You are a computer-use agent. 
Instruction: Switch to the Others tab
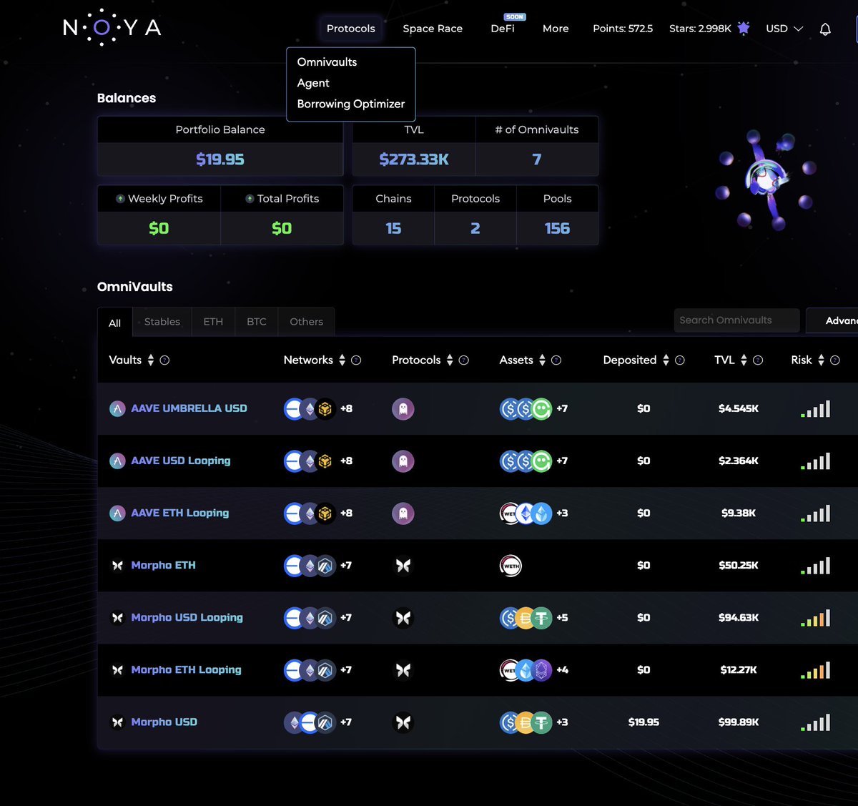pos(307,322)
